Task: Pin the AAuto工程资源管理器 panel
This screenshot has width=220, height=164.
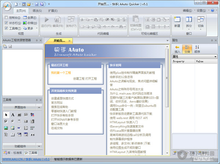Action: pyautogui.click(x=37, y=40)
